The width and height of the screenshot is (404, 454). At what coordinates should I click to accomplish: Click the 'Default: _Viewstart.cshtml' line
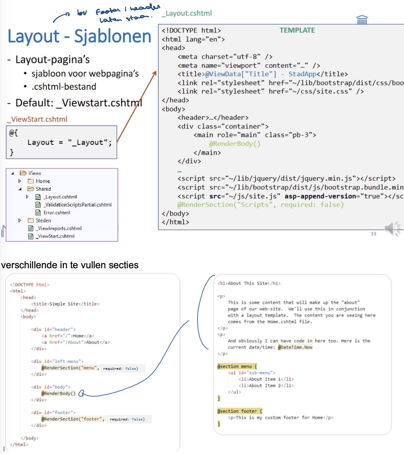pos(79,103)
